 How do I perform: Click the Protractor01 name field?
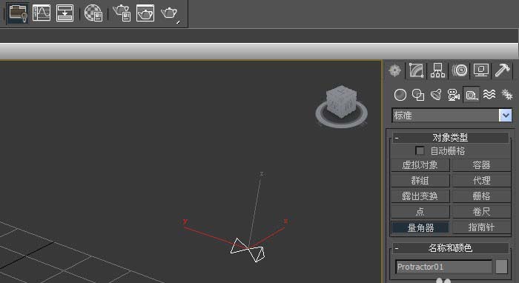click(x=443, y=267)
